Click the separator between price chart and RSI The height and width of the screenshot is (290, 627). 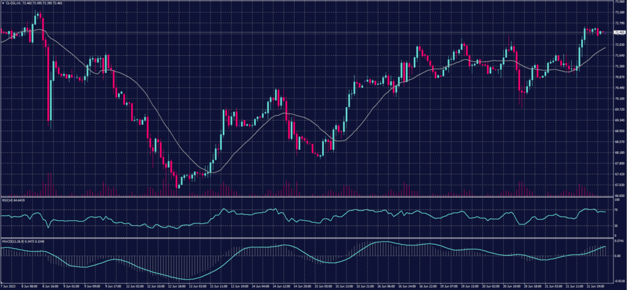coord(306,197)
